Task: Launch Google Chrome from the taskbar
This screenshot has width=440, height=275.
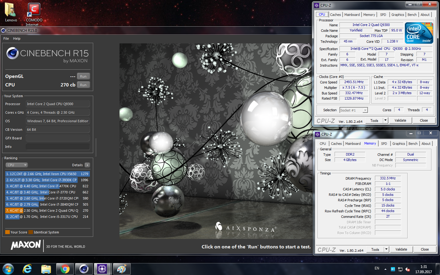Action: 65,269
